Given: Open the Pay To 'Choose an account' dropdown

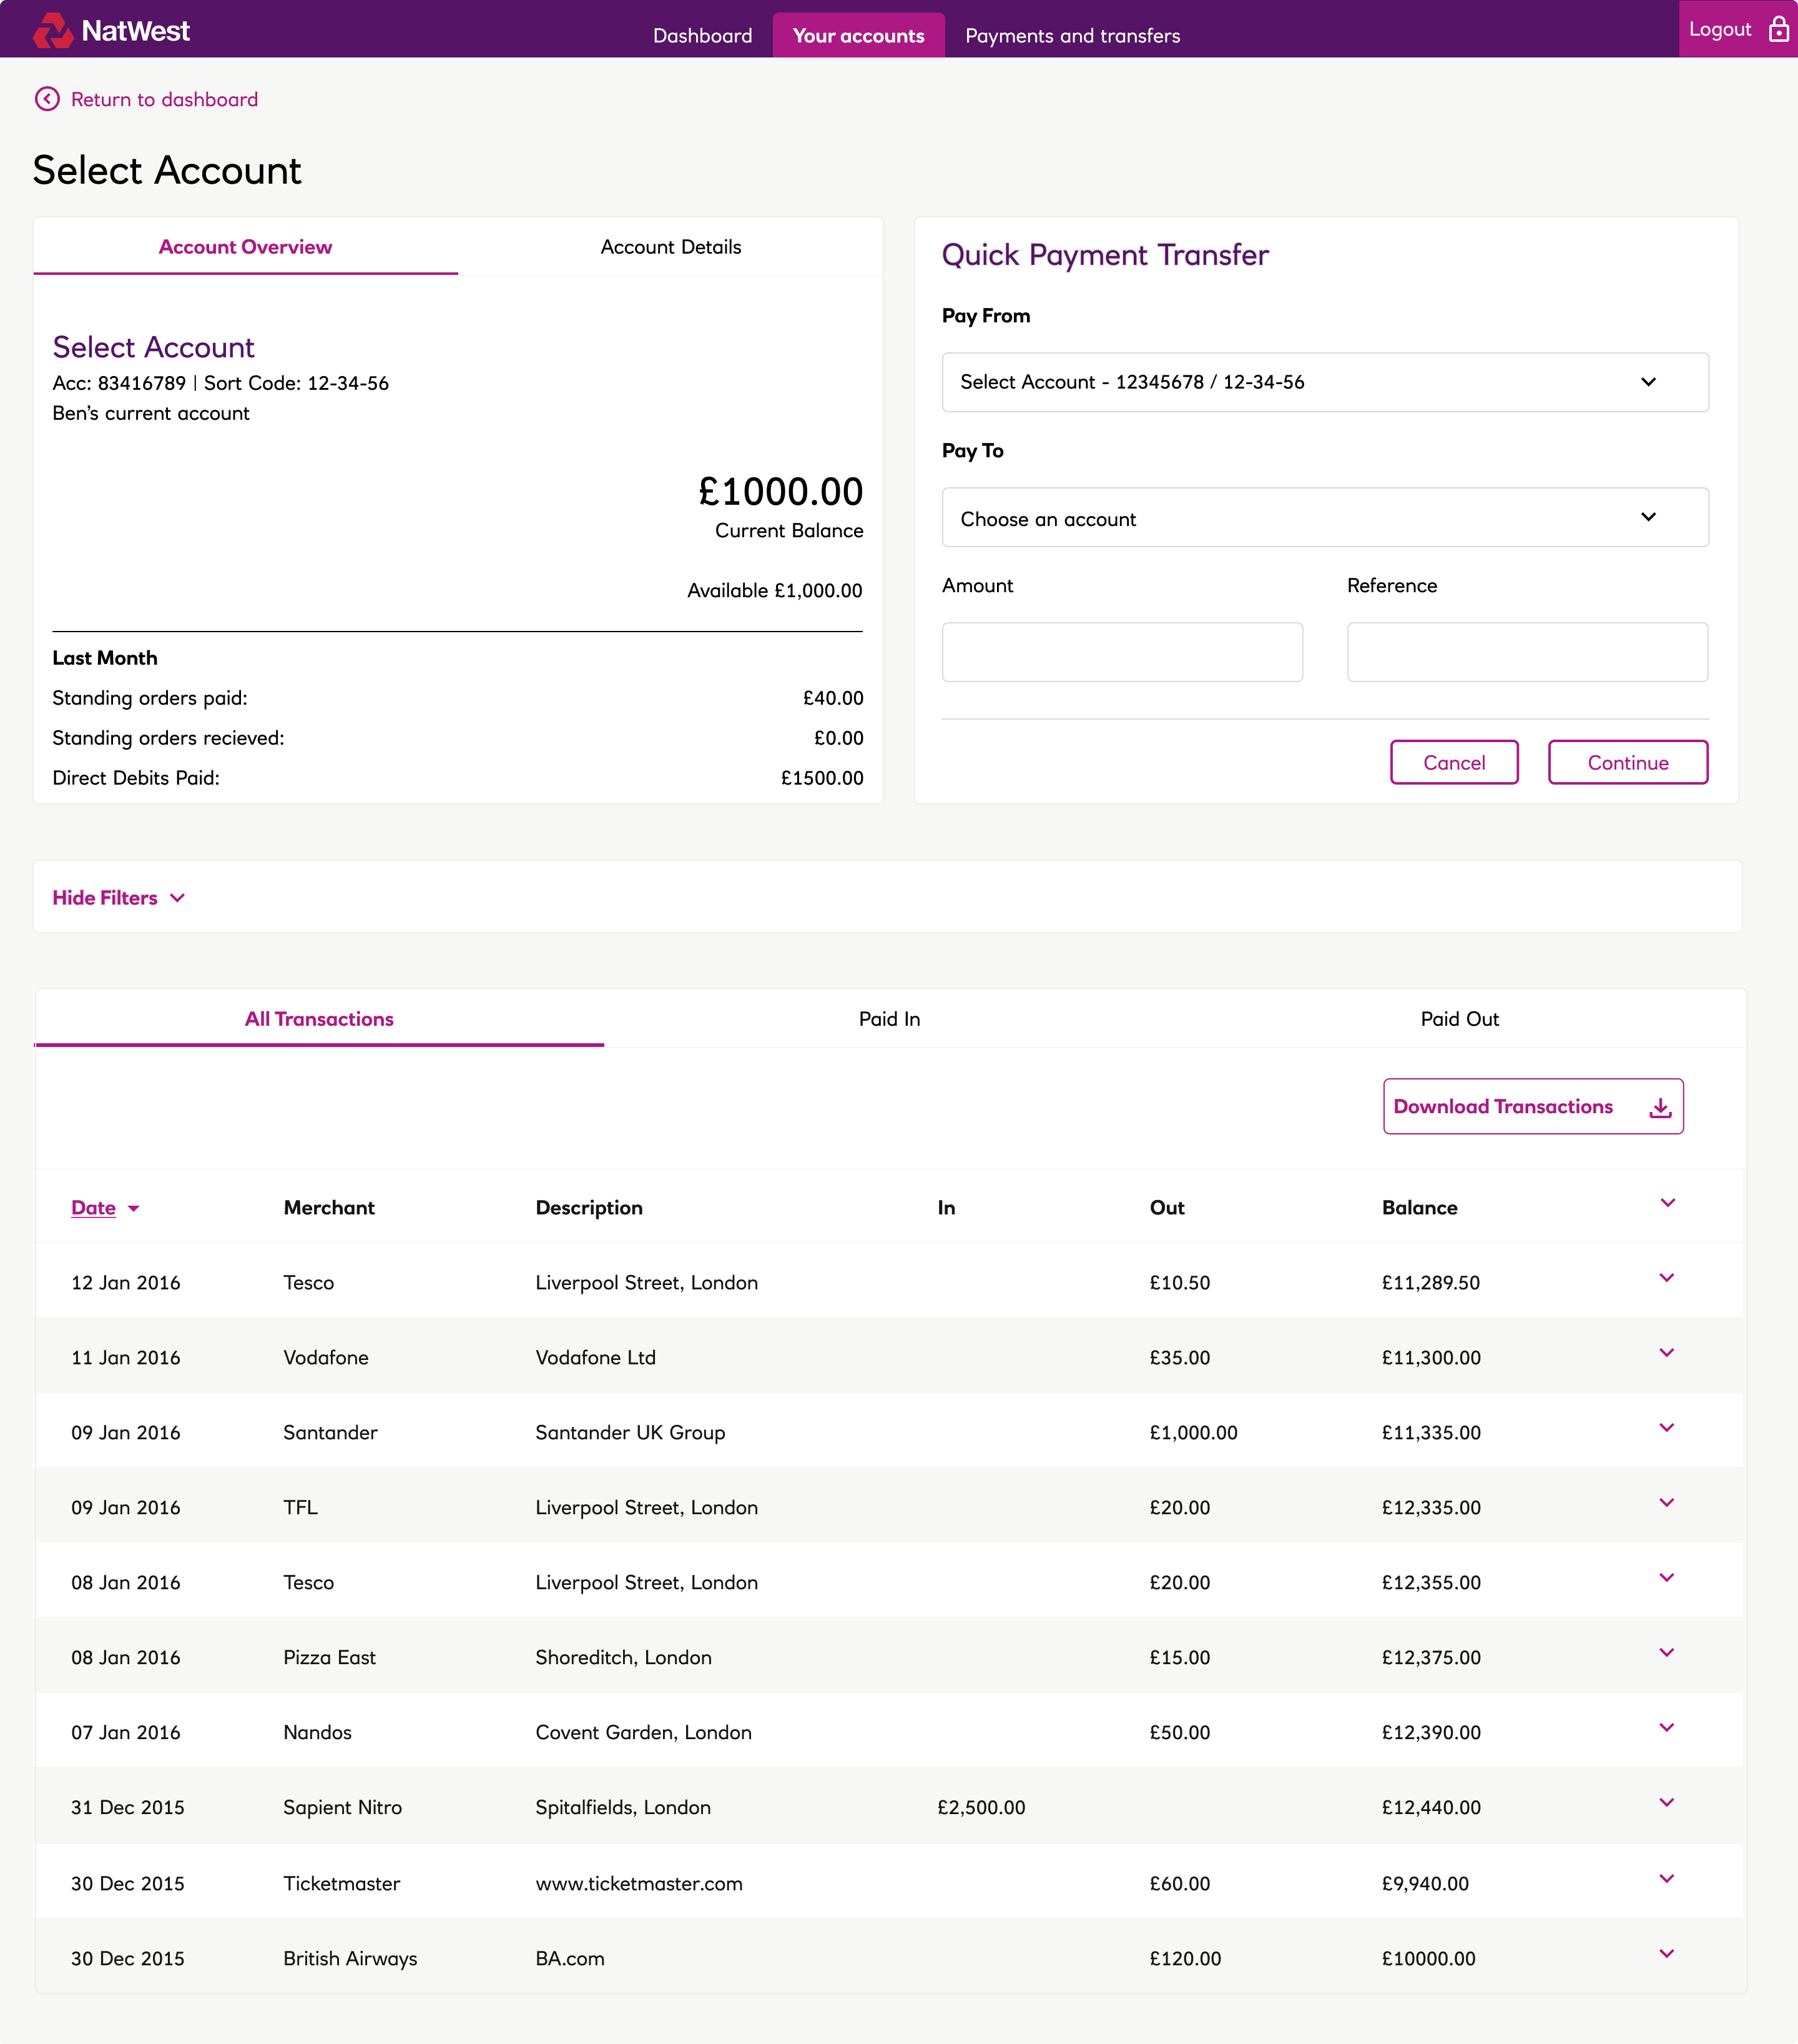Looking at the screenshot, I should (x=1325, y=517).
